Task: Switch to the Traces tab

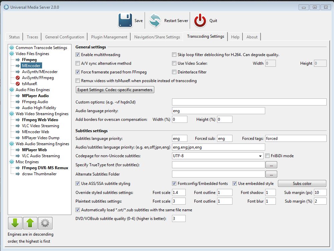Action: pyautogui.click(x=32, y=37)
